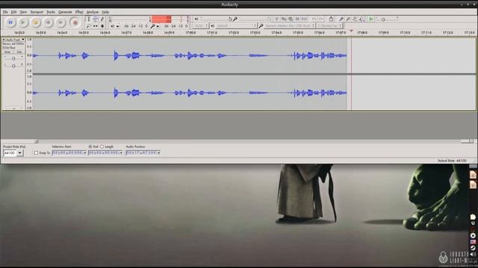Open the output meter dropdown arrow
Viewport: 478px width, 268px height.
[x=118, y=27]
